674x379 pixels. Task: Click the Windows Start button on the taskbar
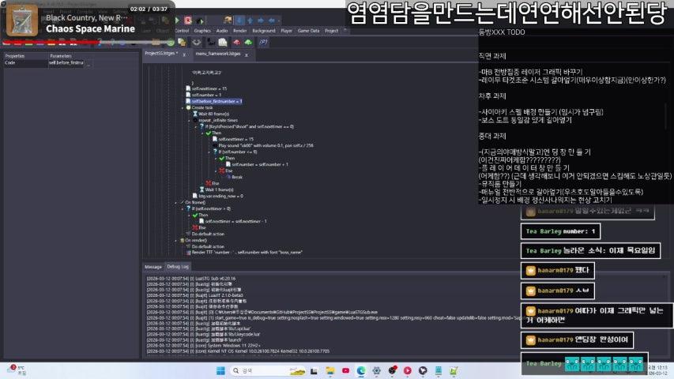click(220, 370)
